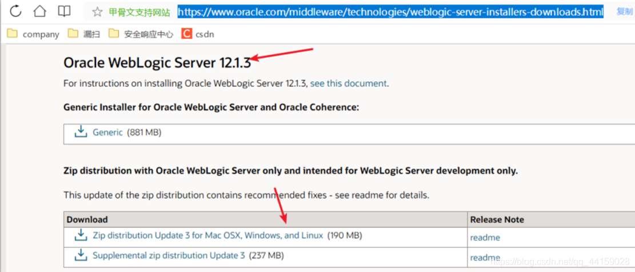
Task: Open the company bookmarks folder
Action: pyautogui.click(x=33, y=34)
